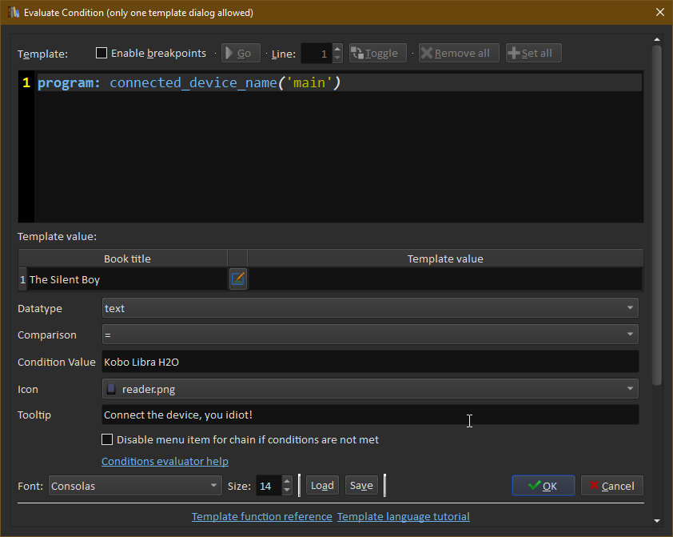Click row number 1 header in table
This screenshot has height=537, width=673.
click(x=22, y=279)
